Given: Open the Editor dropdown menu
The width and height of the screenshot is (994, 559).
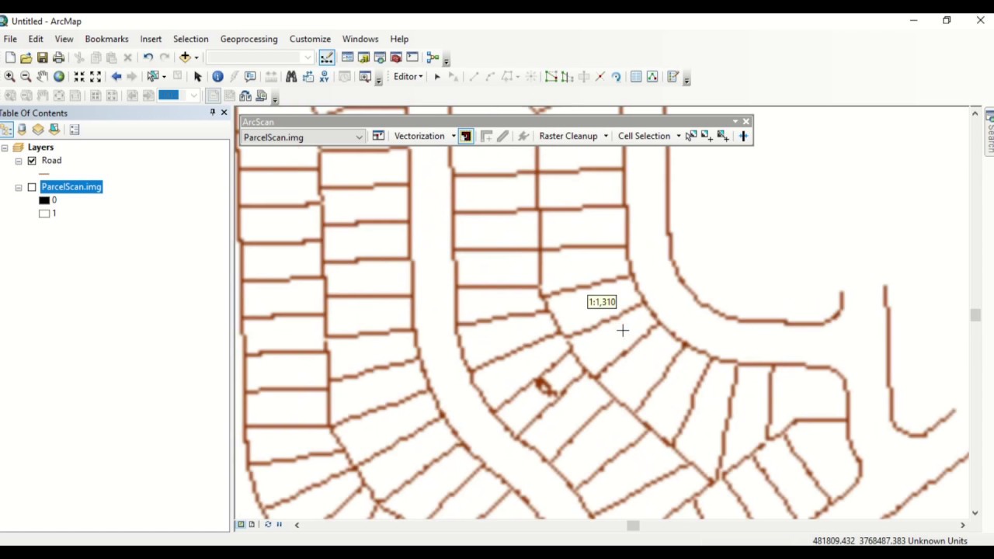Looking at the screenshot, I should 408,76.
